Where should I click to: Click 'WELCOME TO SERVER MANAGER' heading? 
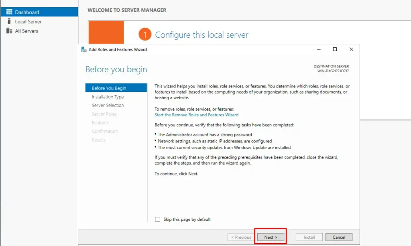tap(127, 10)
